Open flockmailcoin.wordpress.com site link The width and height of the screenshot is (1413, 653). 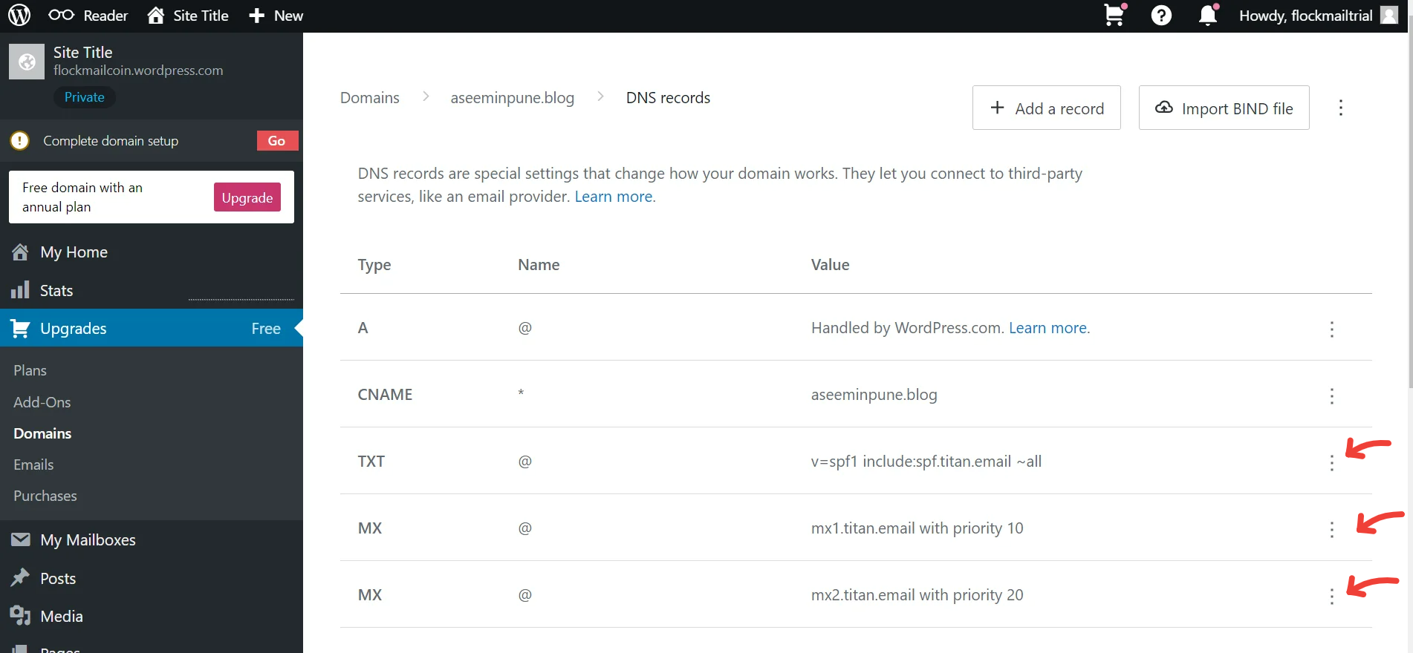coord(138,70)
